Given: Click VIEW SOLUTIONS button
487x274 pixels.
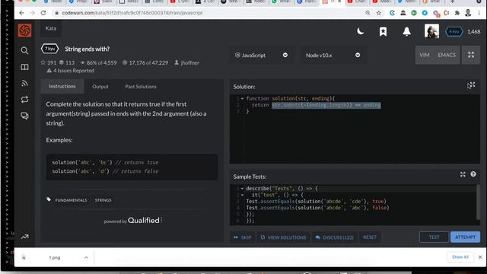Looking at the screenshot, I should (x=283, y=237).
